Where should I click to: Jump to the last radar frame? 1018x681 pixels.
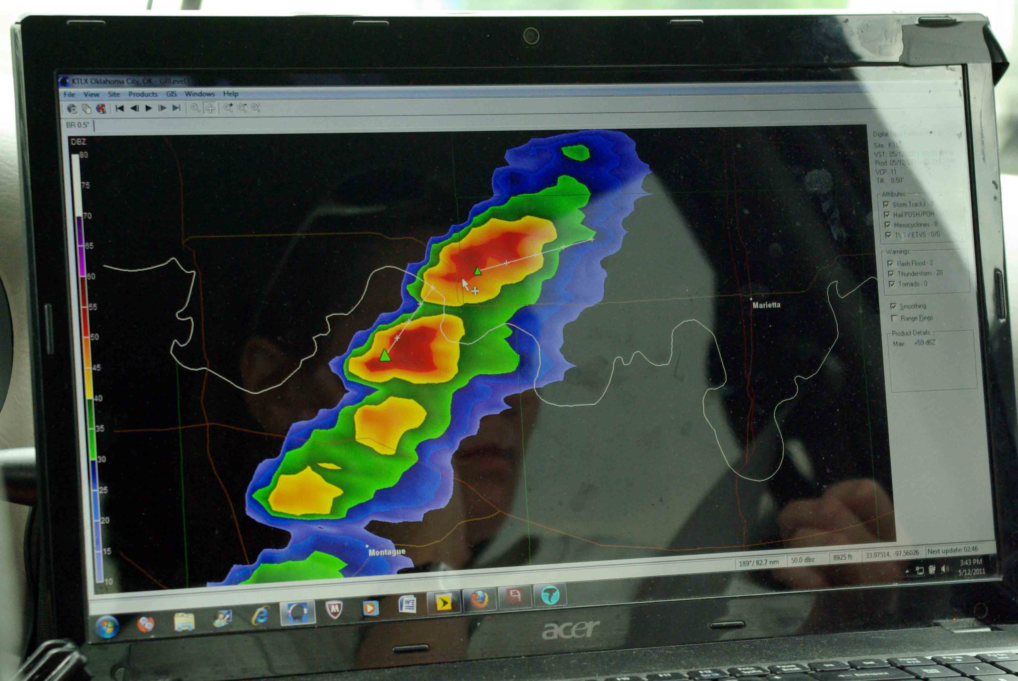click(176, 108)
